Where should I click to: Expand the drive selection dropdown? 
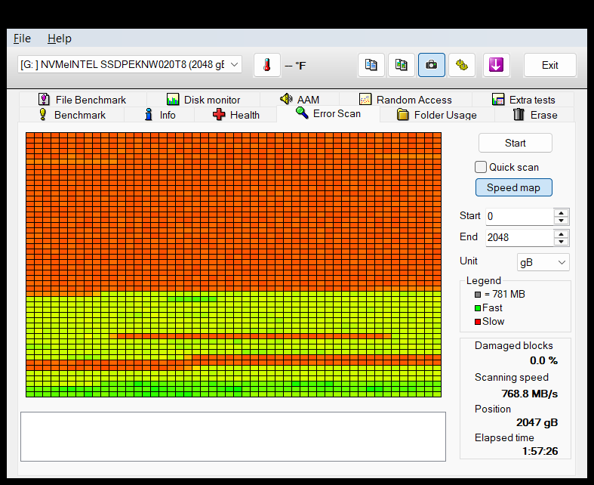point(234,64)
